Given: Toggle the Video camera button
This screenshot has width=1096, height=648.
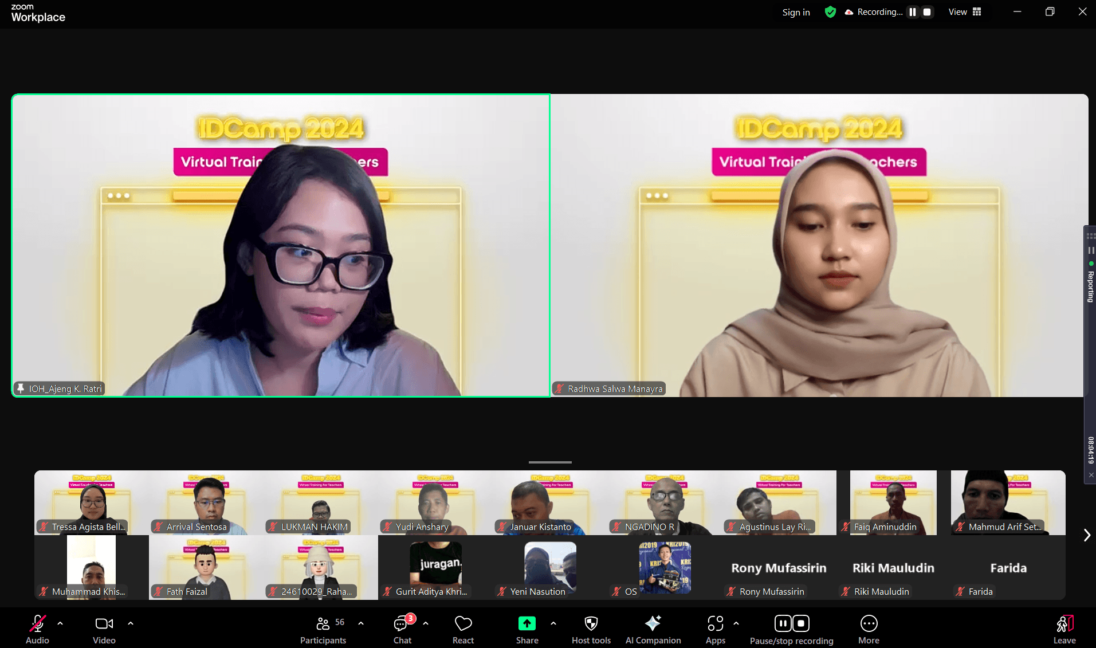Looking at the screenshot, I should pos(104,623).
